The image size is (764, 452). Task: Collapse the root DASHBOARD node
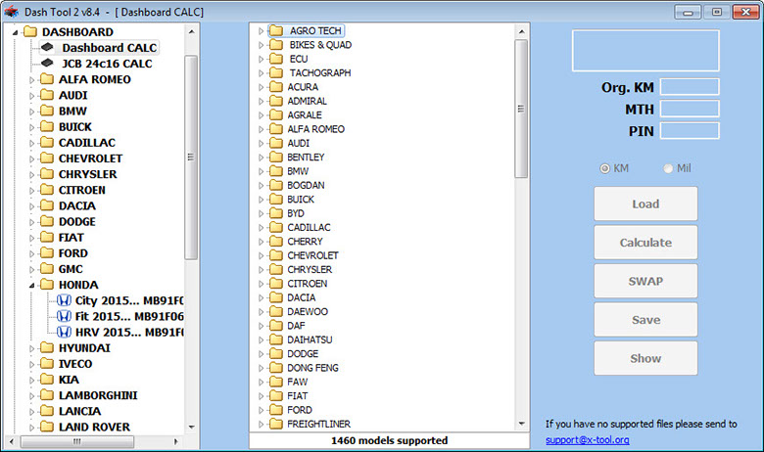(x=16, y=32)
